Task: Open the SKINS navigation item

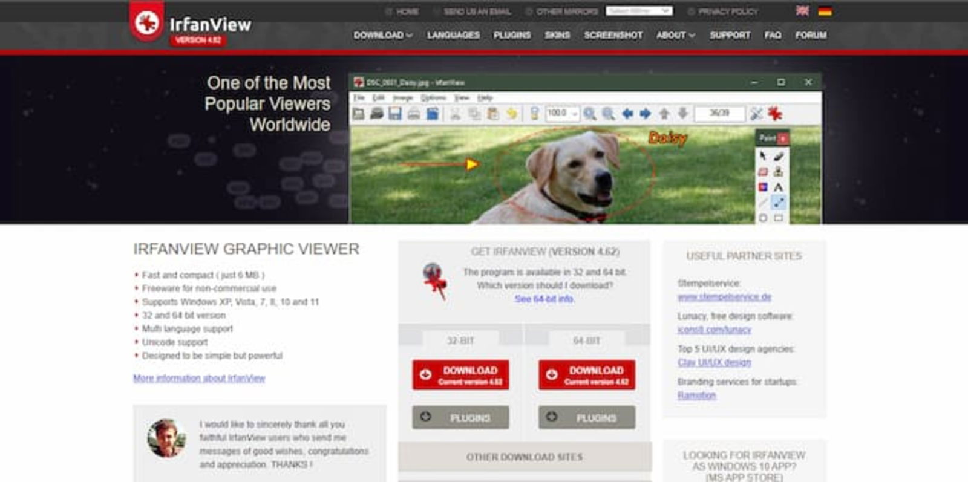Action: click(557, 35)
